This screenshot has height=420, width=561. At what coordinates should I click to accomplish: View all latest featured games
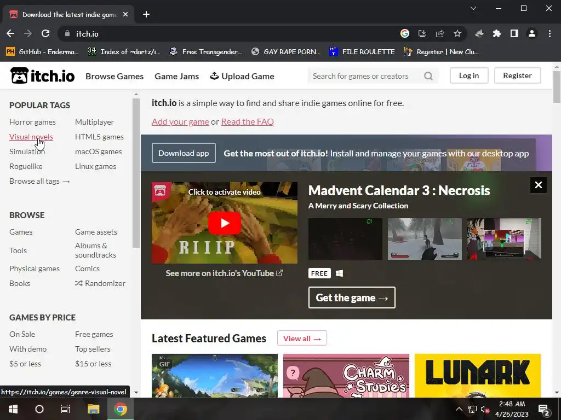pos(302,338)
